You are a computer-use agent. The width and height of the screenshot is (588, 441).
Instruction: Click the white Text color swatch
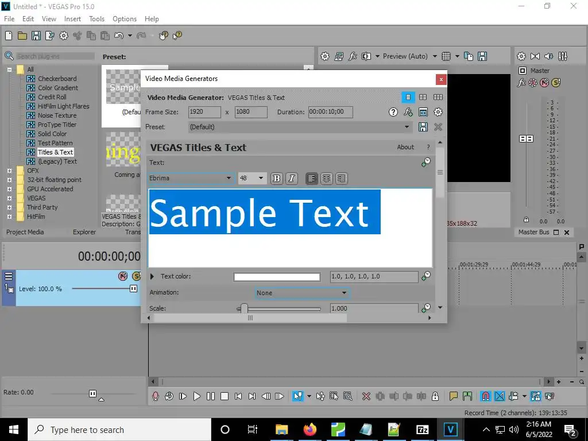[x=277, y=277]
